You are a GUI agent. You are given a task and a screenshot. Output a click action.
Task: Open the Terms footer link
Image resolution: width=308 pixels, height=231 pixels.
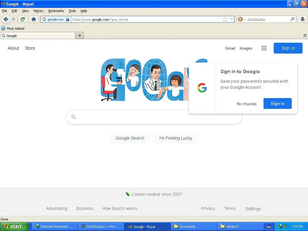[x=230, y=208]
